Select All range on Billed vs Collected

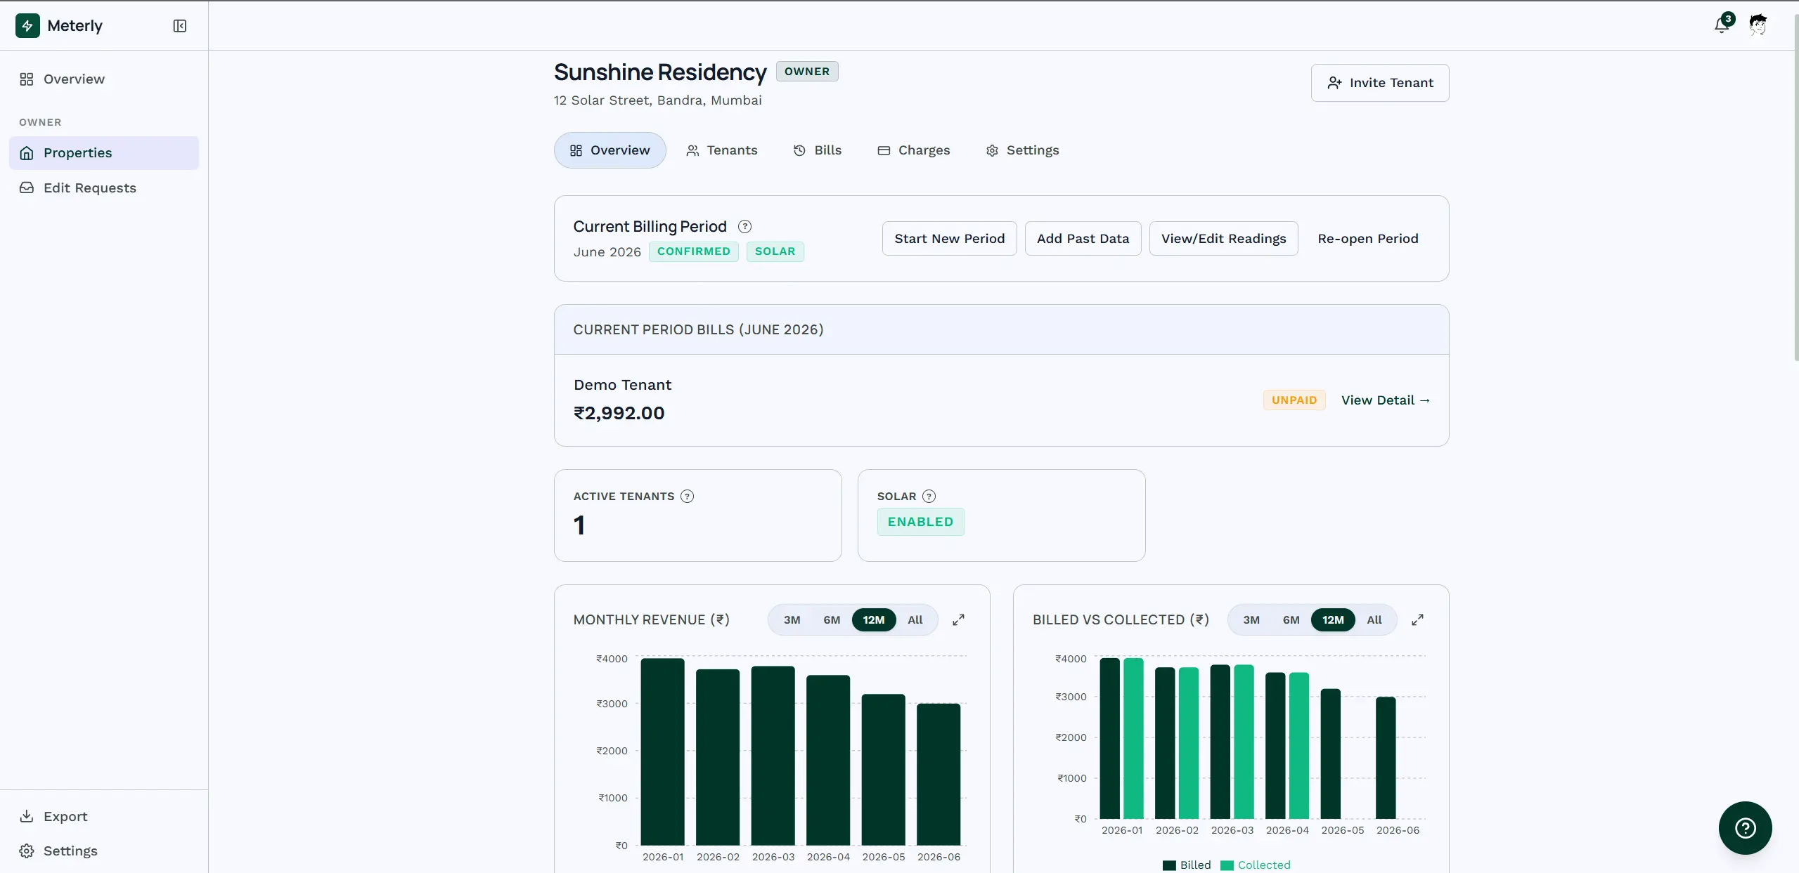coord(1374,619)
